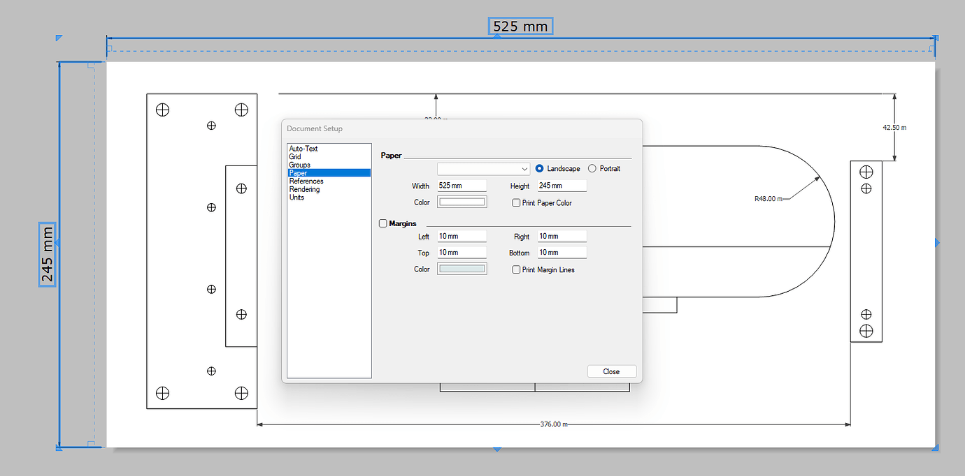
Task: Open the margin Color picker swatch
Action: (462, 268)
